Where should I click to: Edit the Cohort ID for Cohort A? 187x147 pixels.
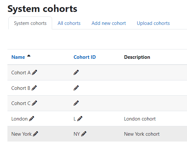click(x=76, y=72)
